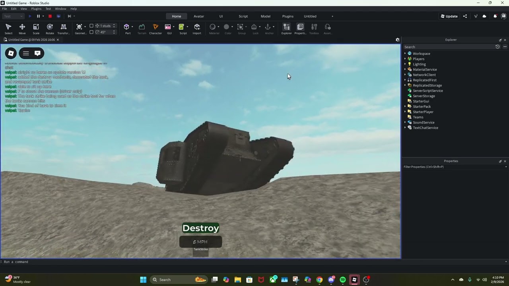509x286 pixels.
Task: Enable the move snap studs checkbox
Action: [x=91, y=26]
